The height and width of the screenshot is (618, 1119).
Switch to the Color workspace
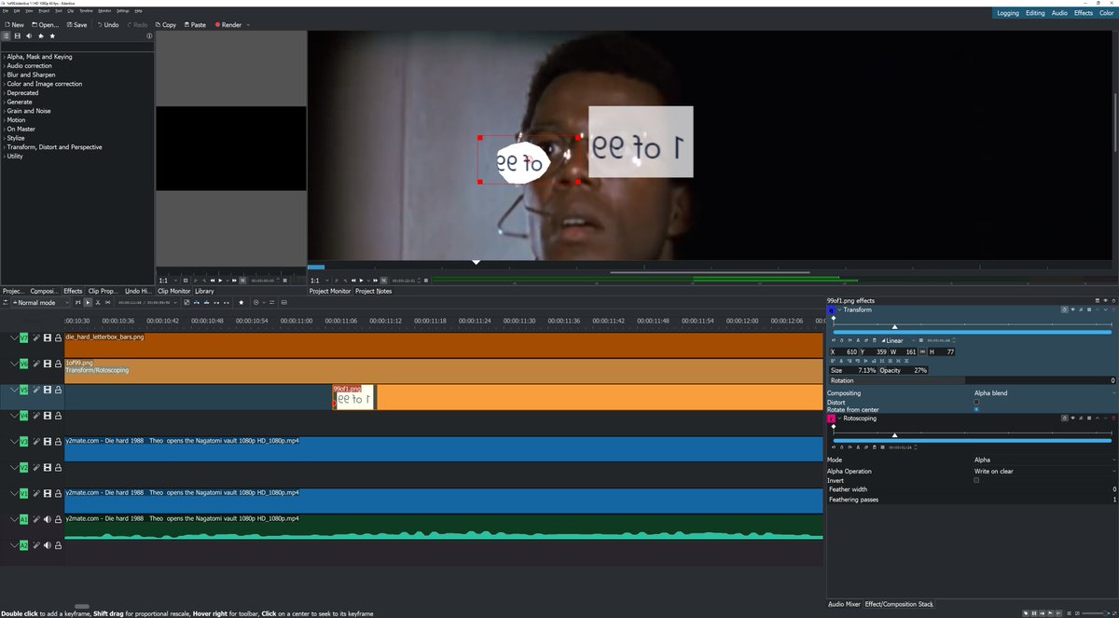point(1106,13)
